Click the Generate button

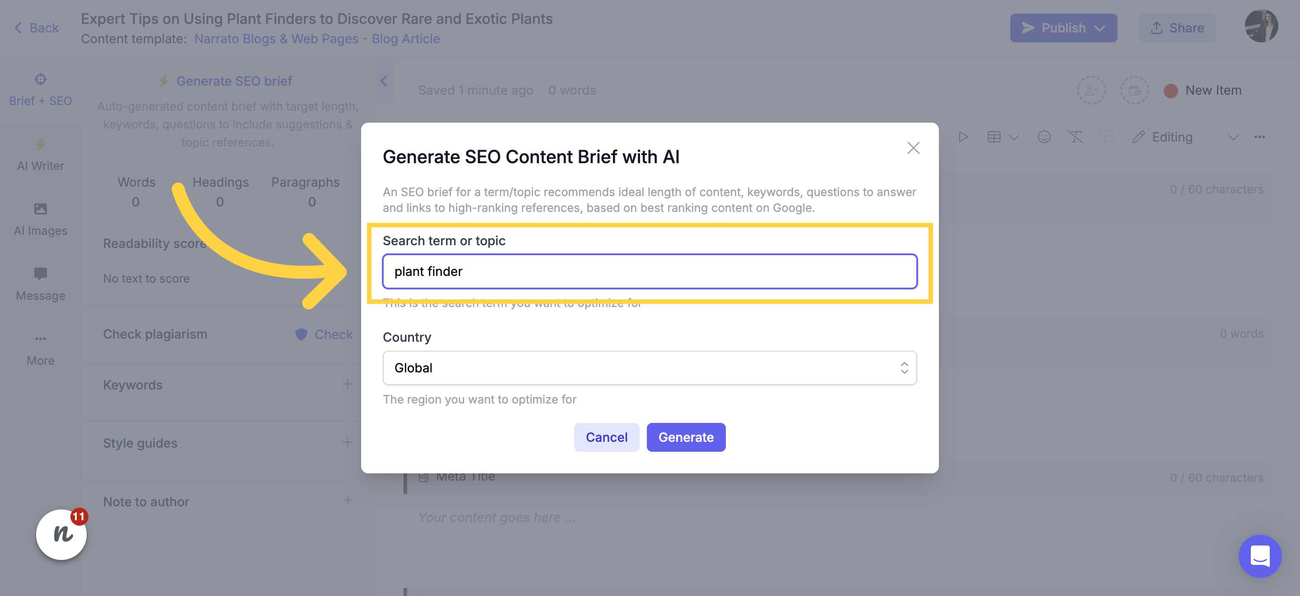click(x=686, y=437)
